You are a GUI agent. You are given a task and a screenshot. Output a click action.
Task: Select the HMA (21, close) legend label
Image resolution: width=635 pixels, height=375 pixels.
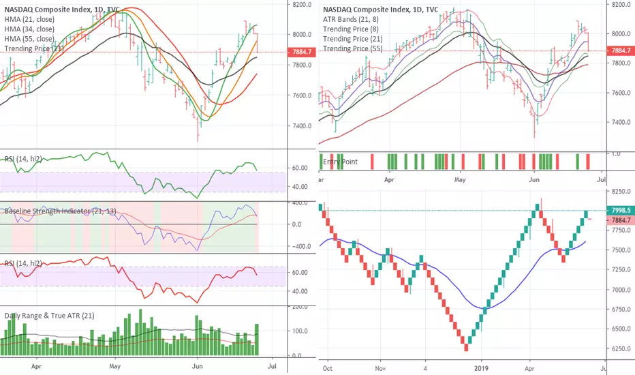(x=29, y=20)
